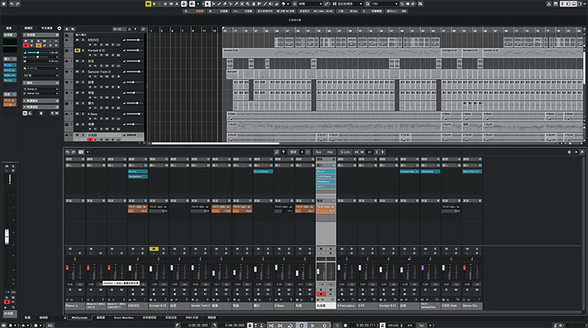Image resolution: width=588 pixels, height=328 pixels.
Task: Open the grid type dropdown in top toolbar
Action: point(348,4)
